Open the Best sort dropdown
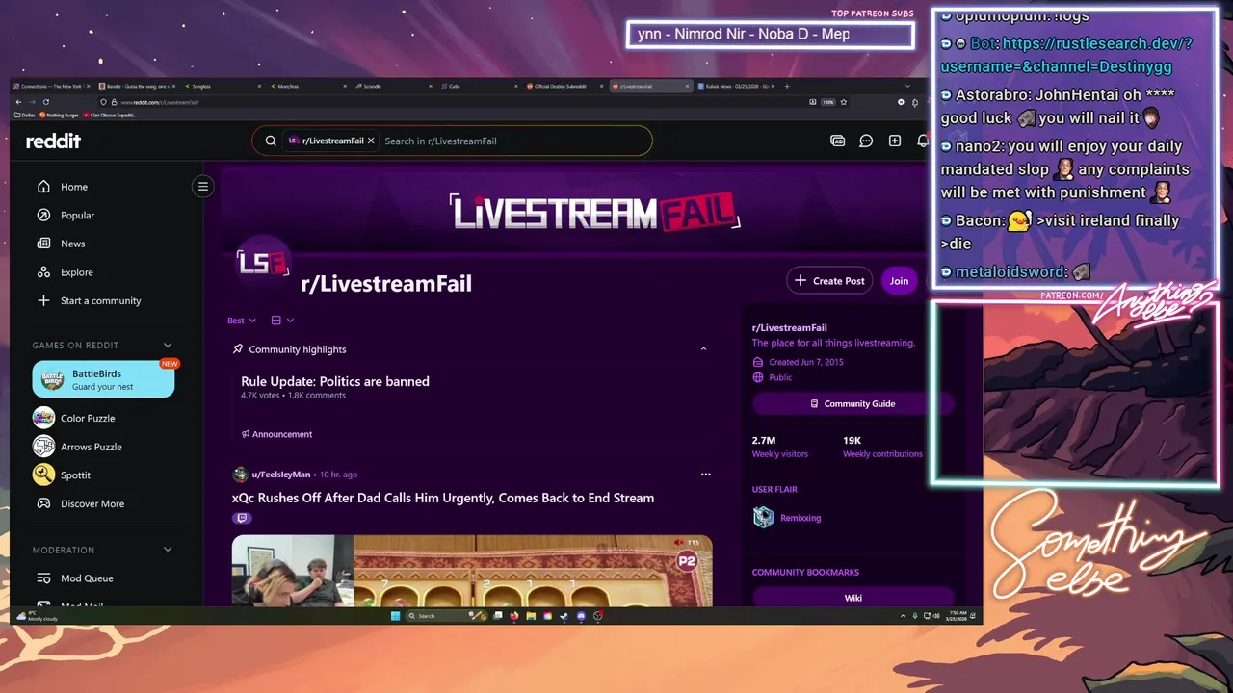 pos(242,321)
